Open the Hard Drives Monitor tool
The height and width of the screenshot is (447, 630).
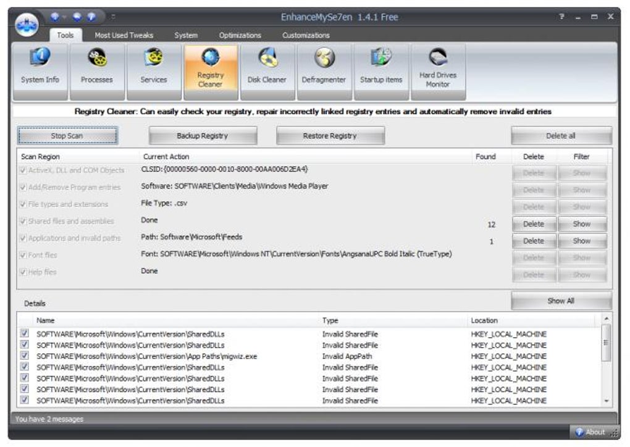point(438,72)
